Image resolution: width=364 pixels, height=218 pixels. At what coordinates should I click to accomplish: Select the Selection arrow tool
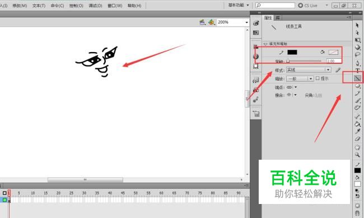357,25
